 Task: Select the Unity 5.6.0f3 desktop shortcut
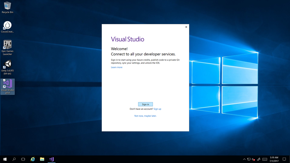click(7, 67)
